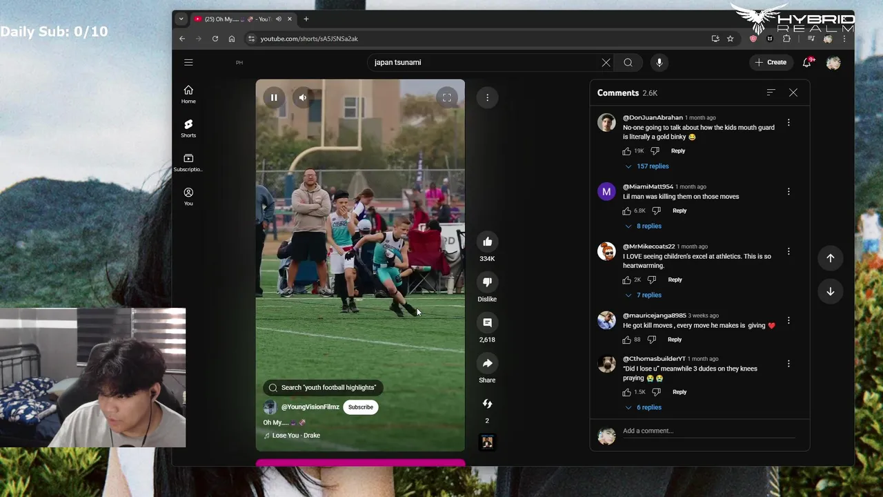Open the comments sort options

[771, 92]
